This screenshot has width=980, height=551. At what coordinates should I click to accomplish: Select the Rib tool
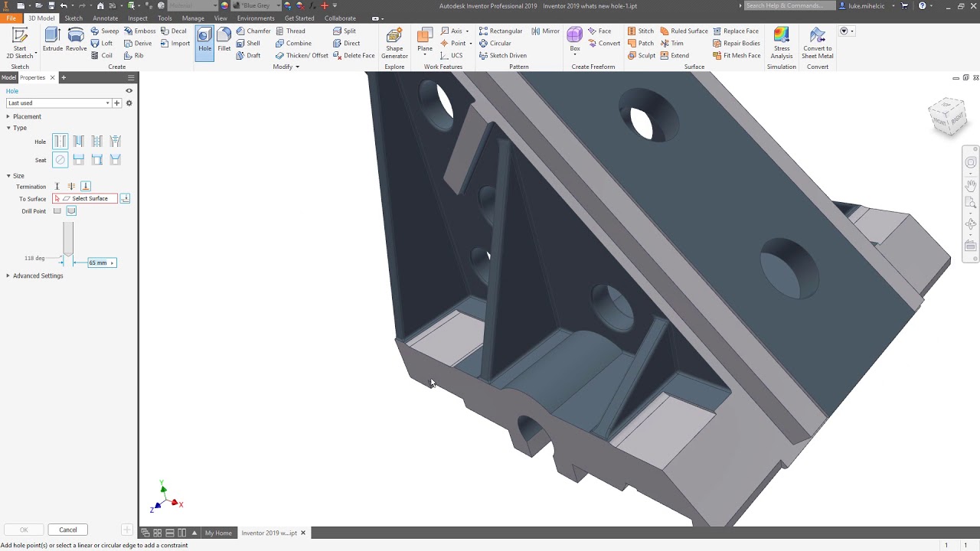pyautogui.click(x=134, y=56)
